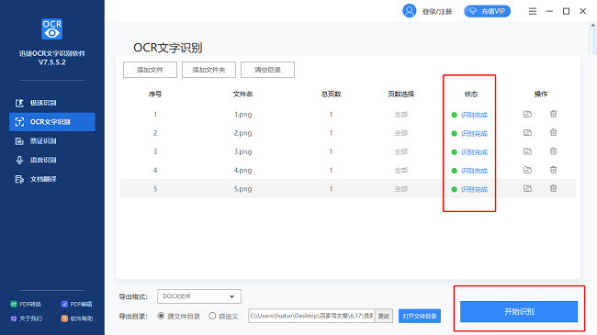Delete the 3.png row
Image resolution: width=597 pixels, height=335 pixels.
[553, 151]
